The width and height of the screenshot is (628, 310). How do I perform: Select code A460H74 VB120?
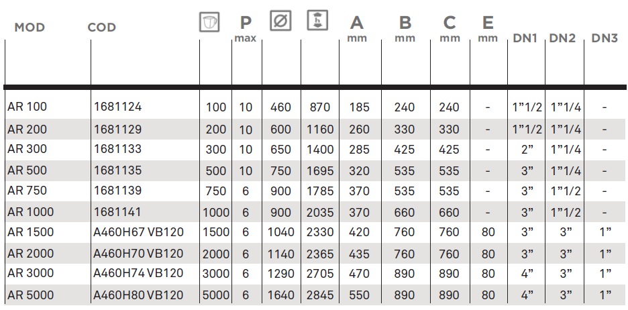[x=138, y=273]
